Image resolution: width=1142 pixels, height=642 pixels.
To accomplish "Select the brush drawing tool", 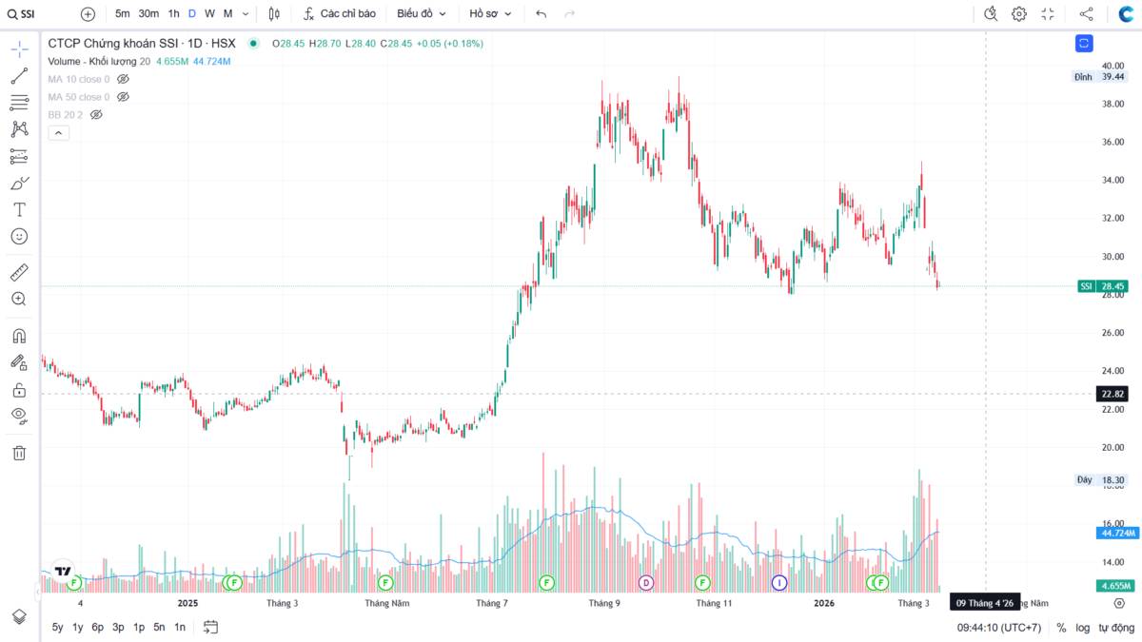I will point(19,183).
